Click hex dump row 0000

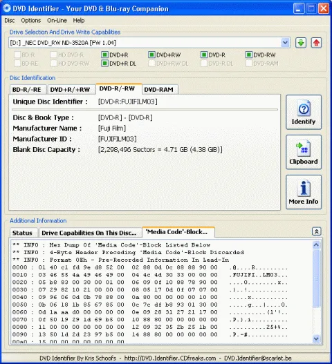click(x=150, y=267)
